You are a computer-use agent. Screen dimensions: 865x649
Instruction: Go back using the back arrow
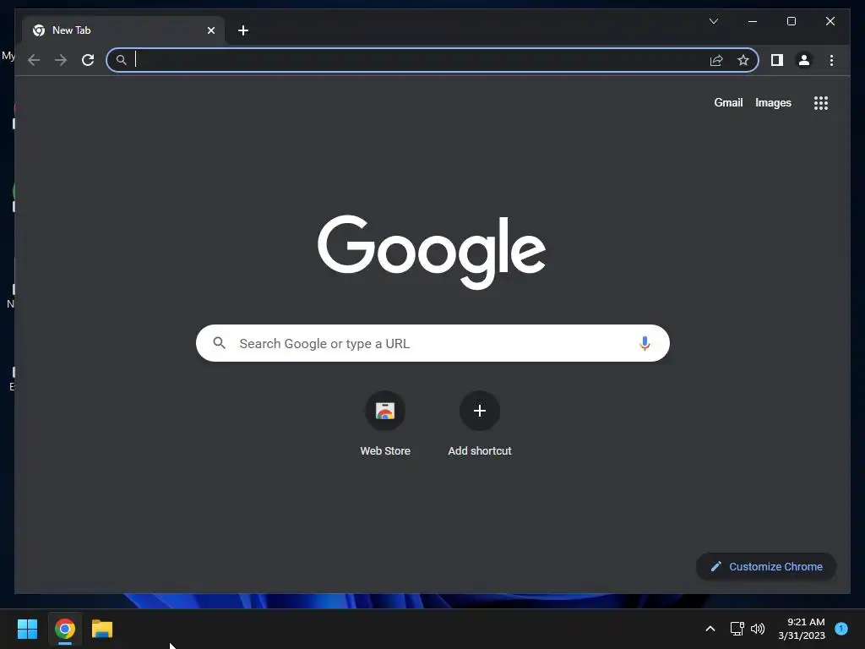(34, 60)
